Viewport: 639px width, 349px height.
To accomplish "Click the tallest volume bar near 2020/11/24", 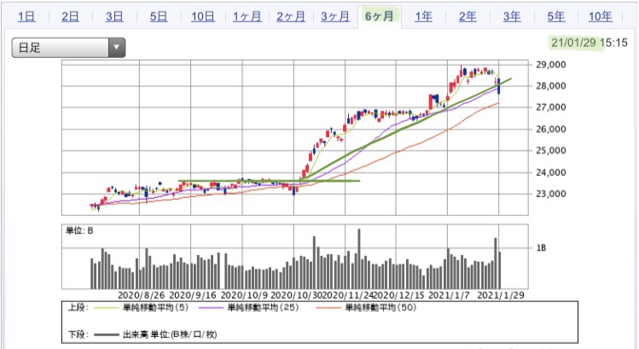I will [359, 259].
